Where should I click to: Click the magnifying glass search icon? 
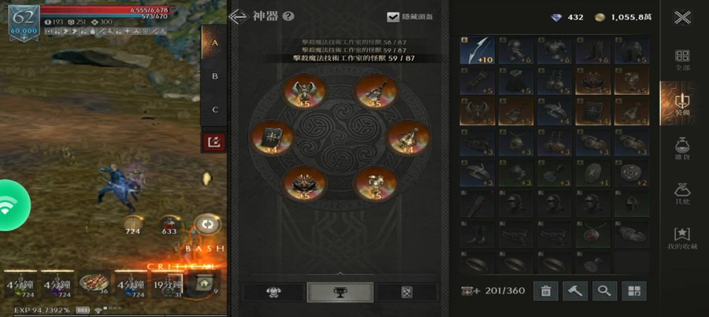604,291
